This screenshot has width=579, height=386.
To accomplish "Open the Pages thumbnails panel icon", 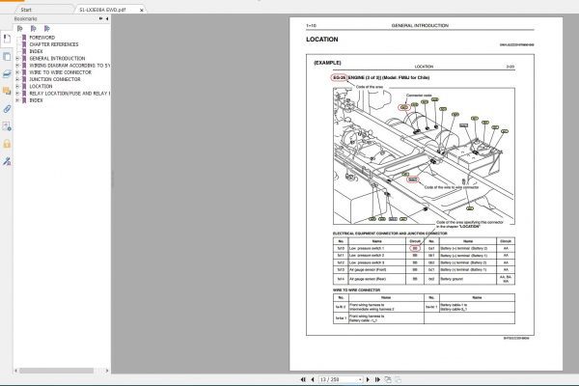I will [7, 57].
